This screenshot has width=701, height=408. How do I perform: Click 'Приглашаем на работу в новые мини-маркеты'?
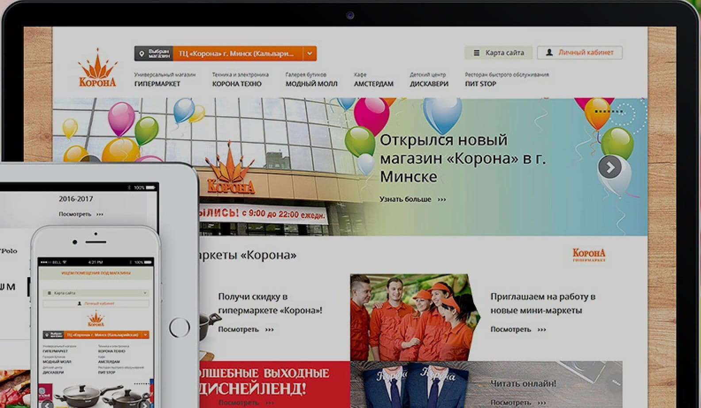point(543,303)
